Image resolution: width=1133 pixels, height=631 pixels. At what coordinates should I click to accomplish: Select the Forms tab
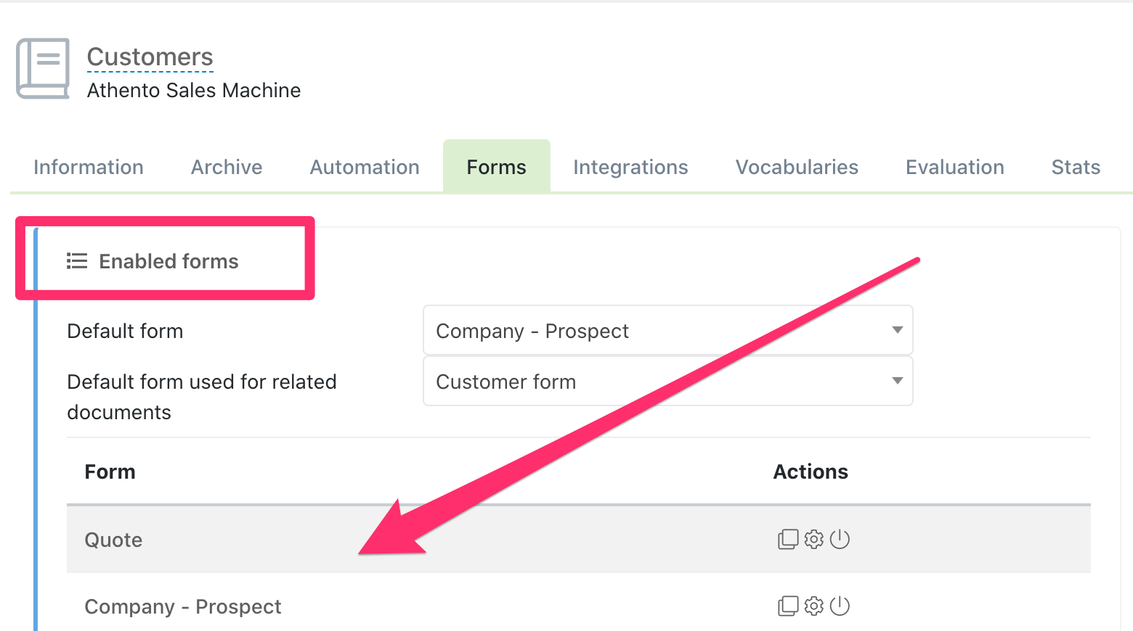[x=497, y=168]
